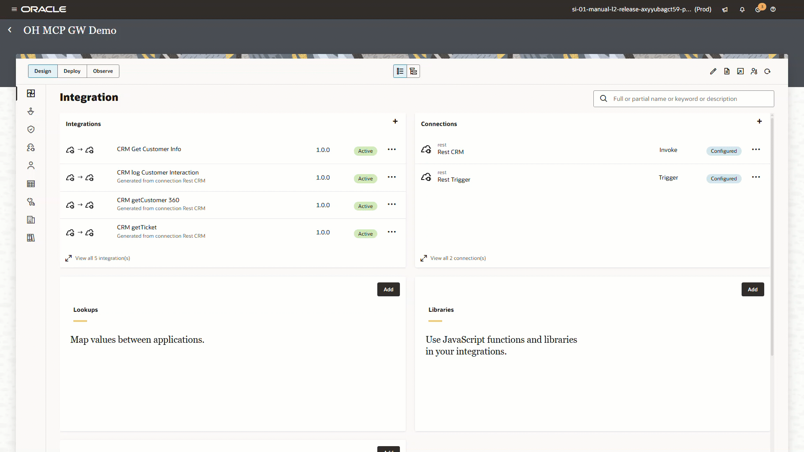Switch to the tree view layout
Screen dimensions: 804x452
tap(413, 71)
